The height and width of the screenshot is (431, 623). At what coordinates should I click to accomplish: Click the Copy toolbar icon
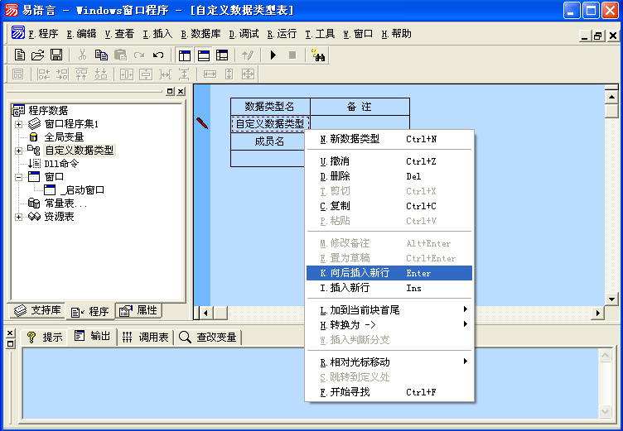pos(101,55)
